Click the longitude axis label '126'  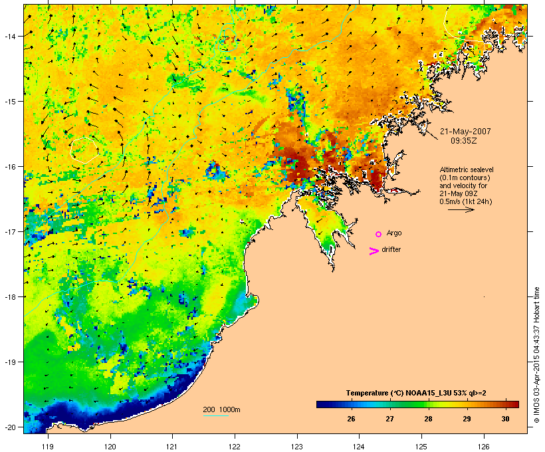483,447
